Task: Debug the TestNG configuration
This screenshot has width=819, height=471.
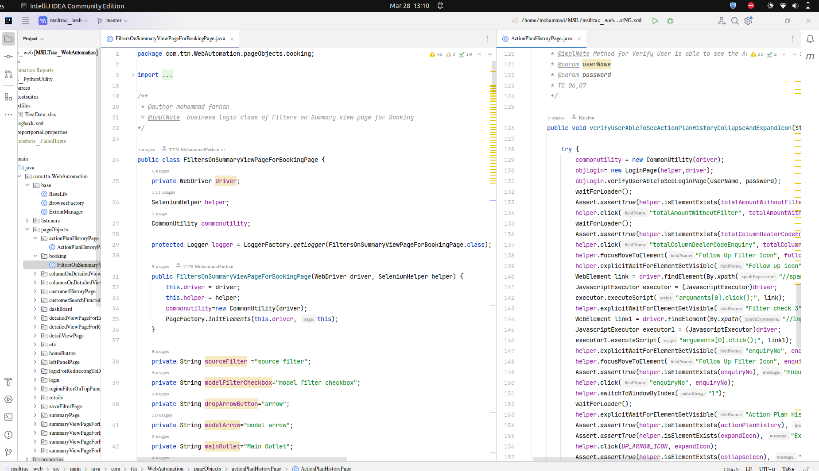Action: click(670, 21)
